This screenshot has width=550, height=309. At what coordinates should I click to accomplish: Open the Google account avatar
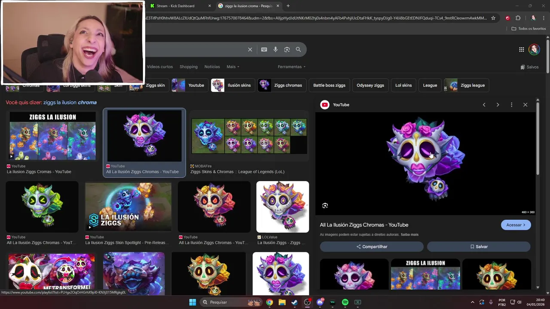pyautogui.click(x=534, y=49)
